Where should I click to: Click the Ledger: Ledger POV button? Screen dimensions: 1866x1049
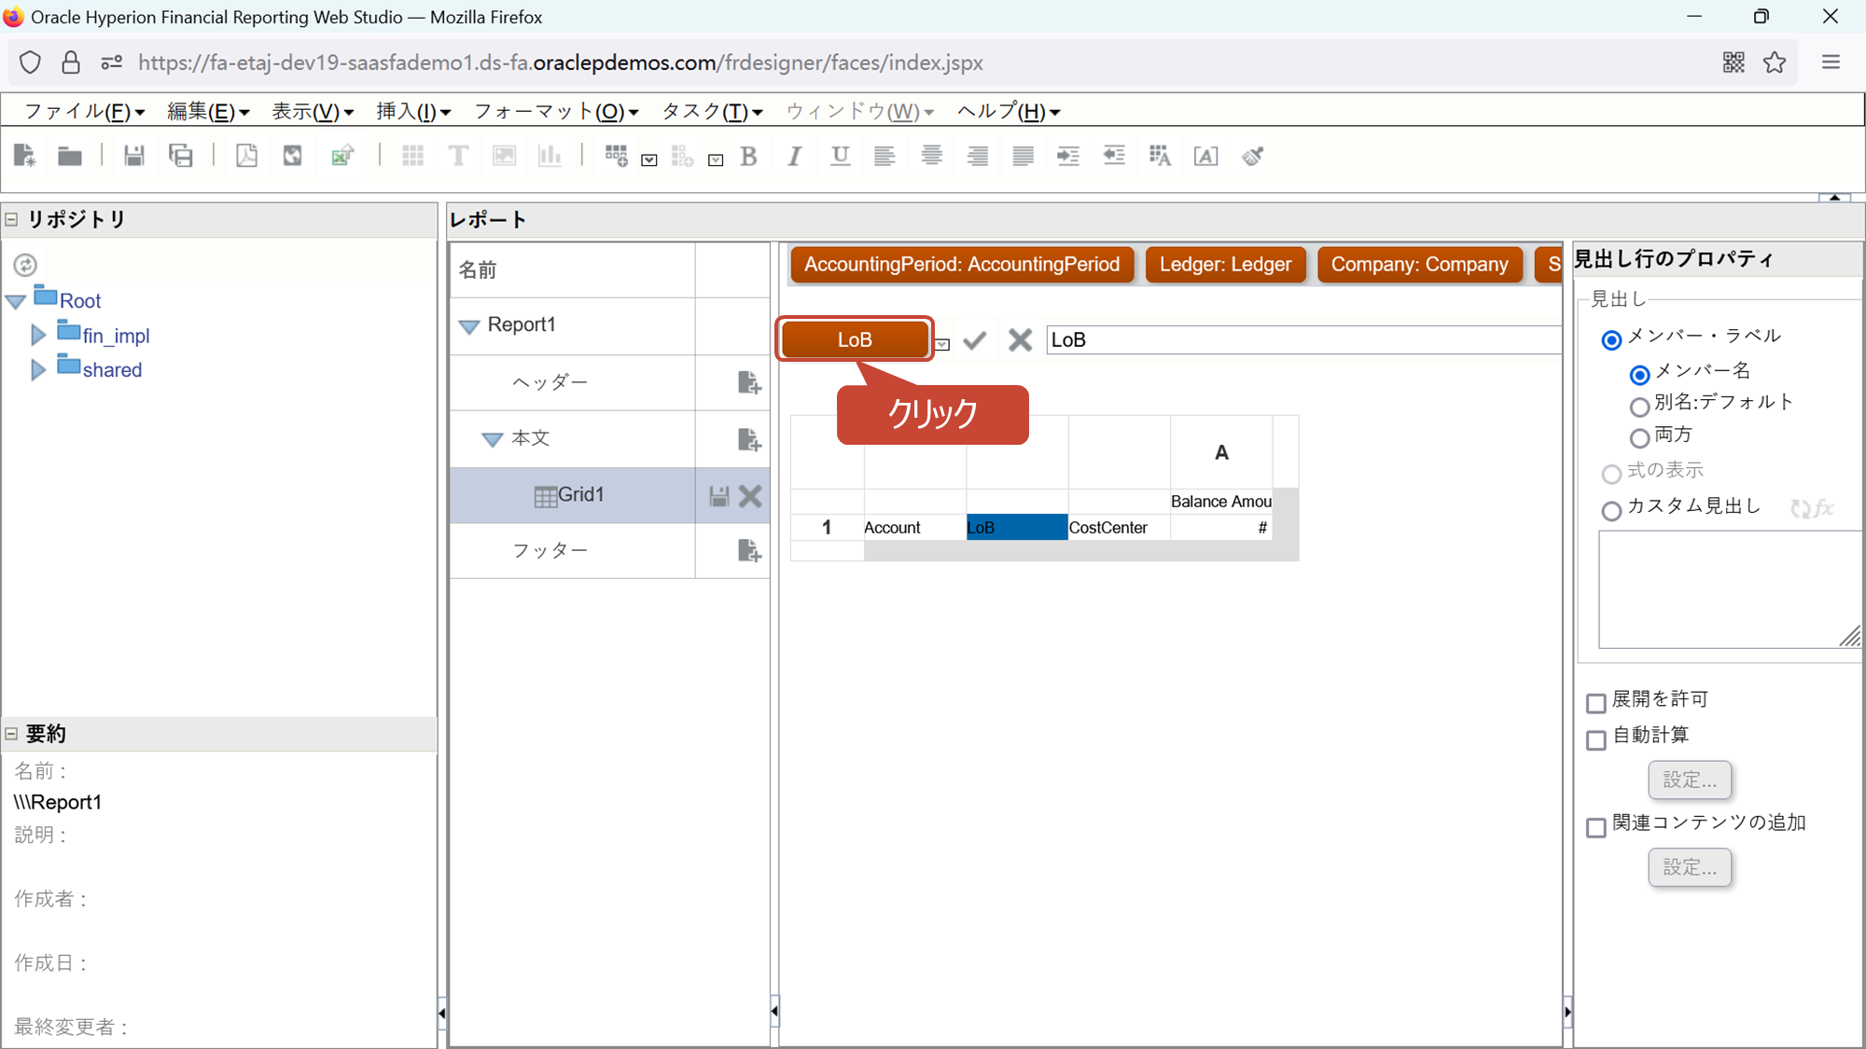[x=1225, y=265]
